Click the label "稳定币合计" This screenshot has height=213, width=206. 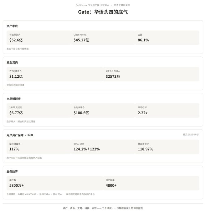coord(143,144)
